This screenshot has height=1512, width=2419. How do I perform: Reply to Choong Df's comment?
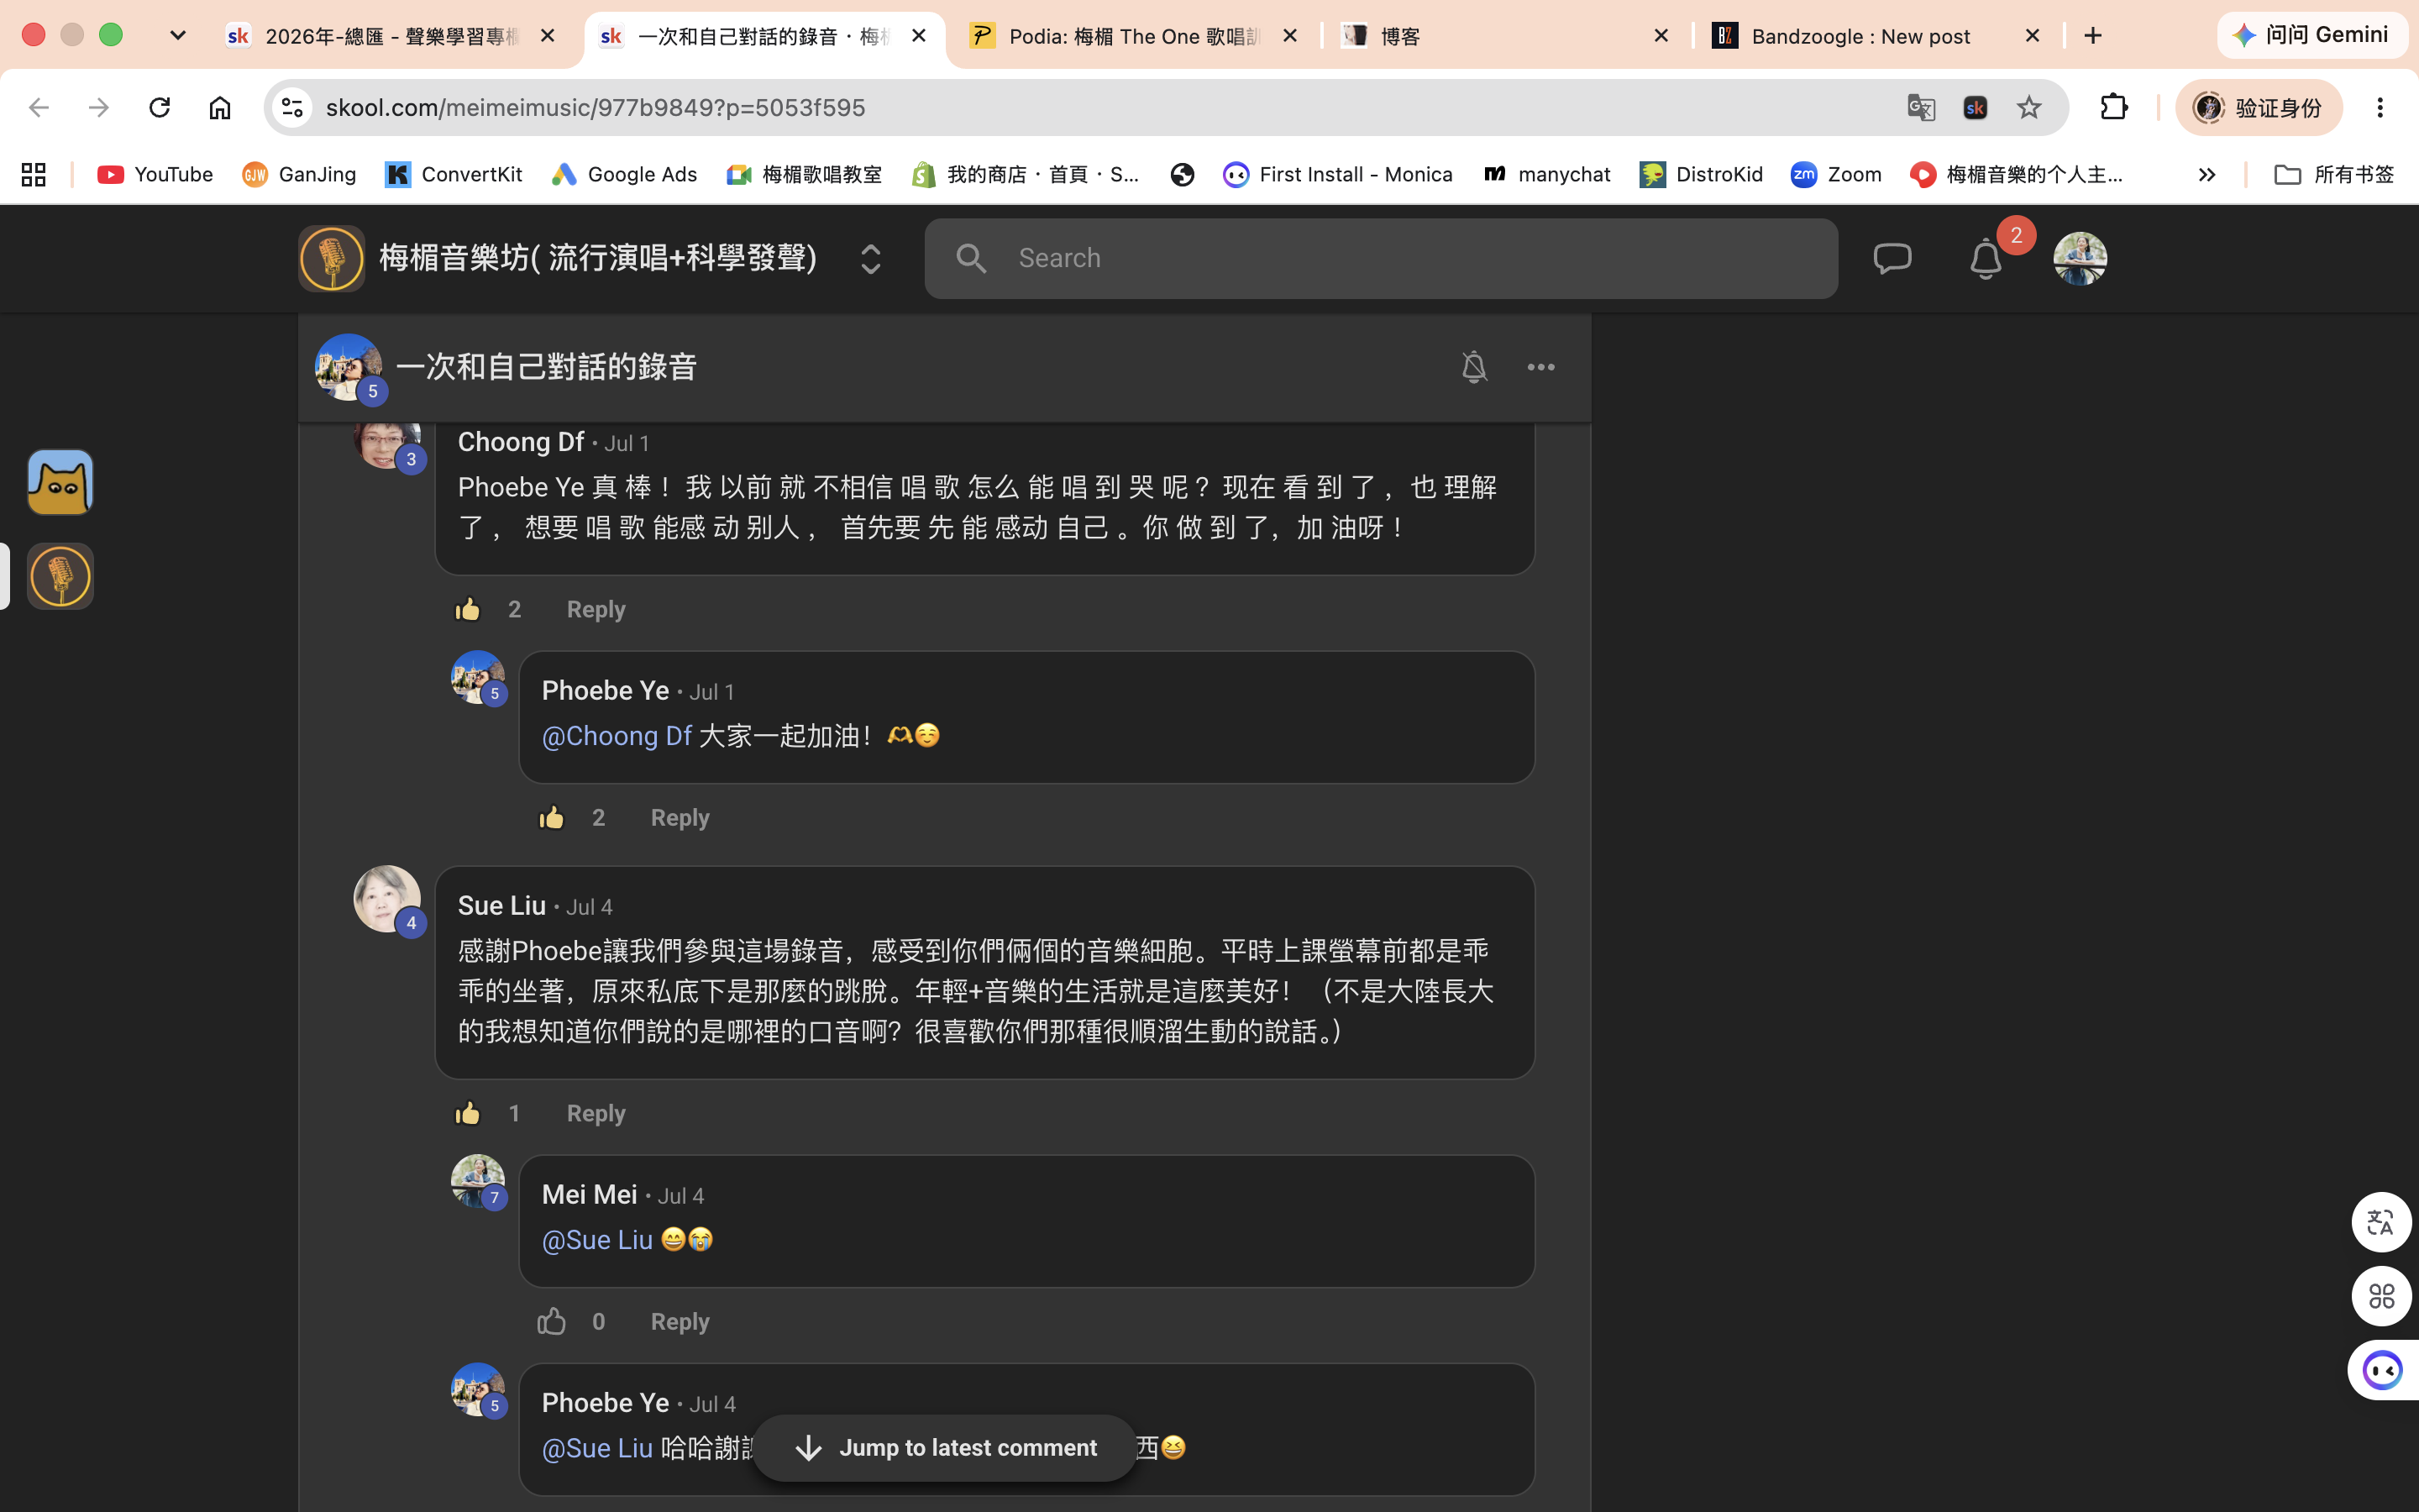[x=596, y=609]
